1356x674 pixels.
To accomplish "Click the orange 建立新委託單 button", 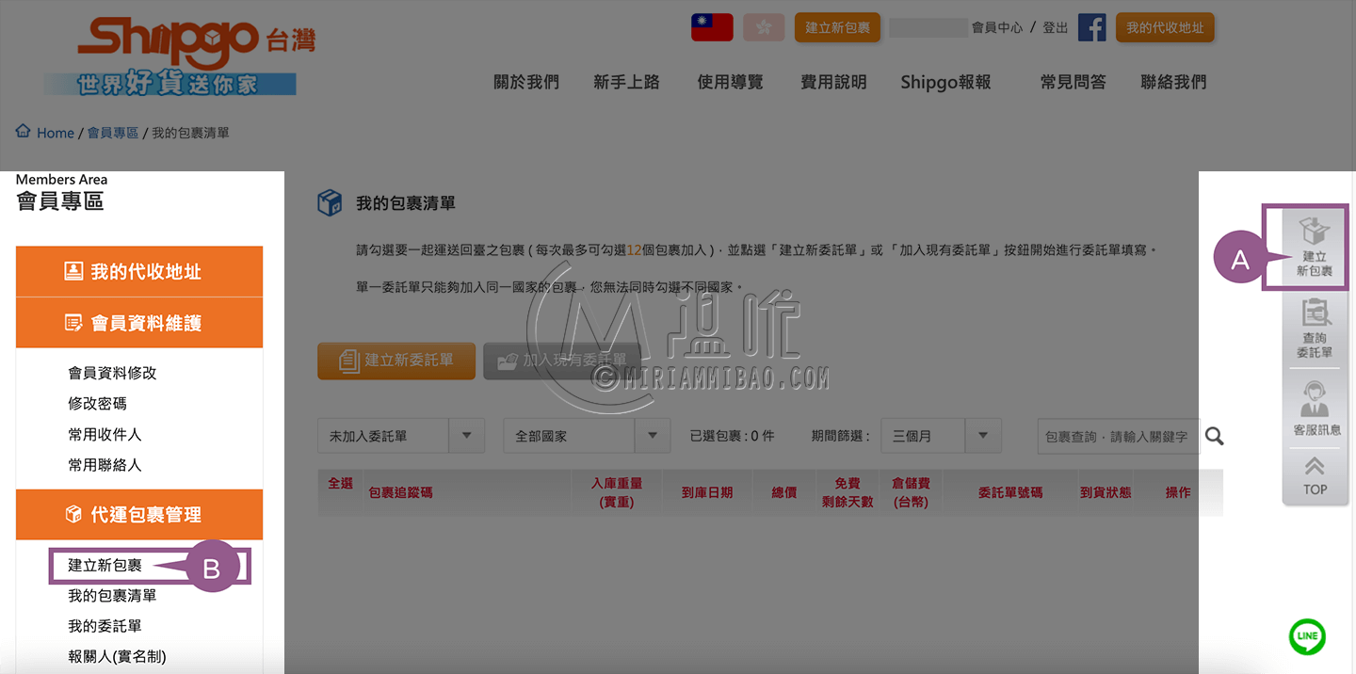I will click(x=396, y=361).
